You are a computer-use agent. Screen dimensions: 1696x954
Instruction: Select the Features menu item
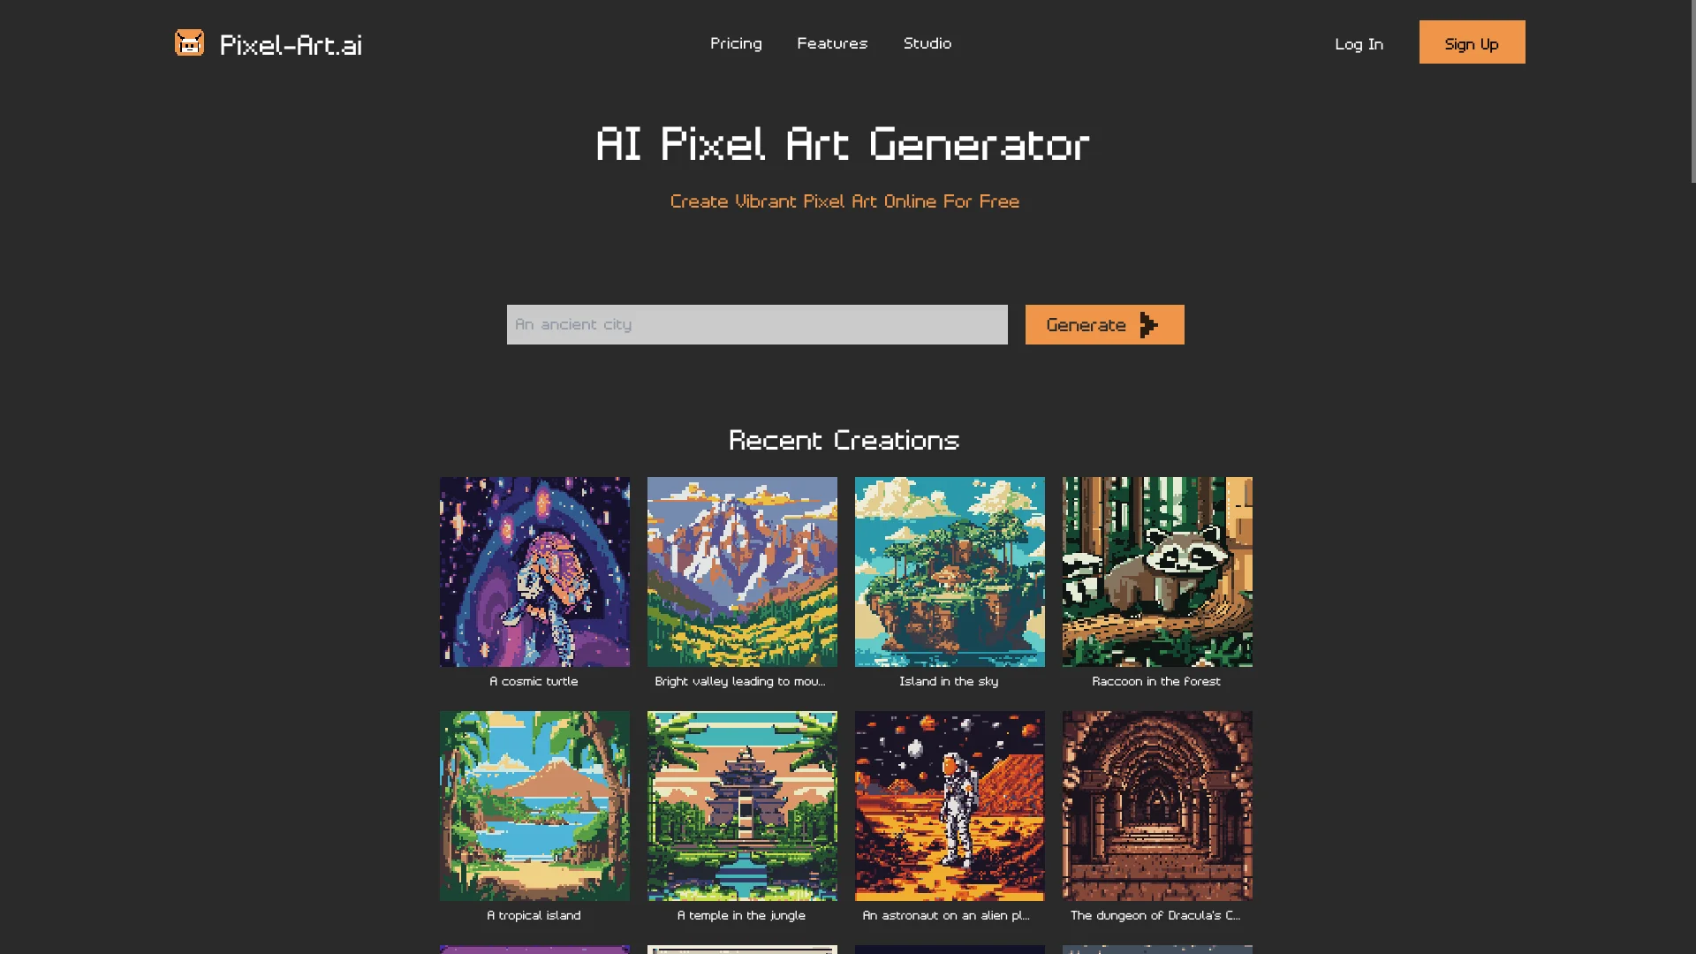click(x=832, y=43)
